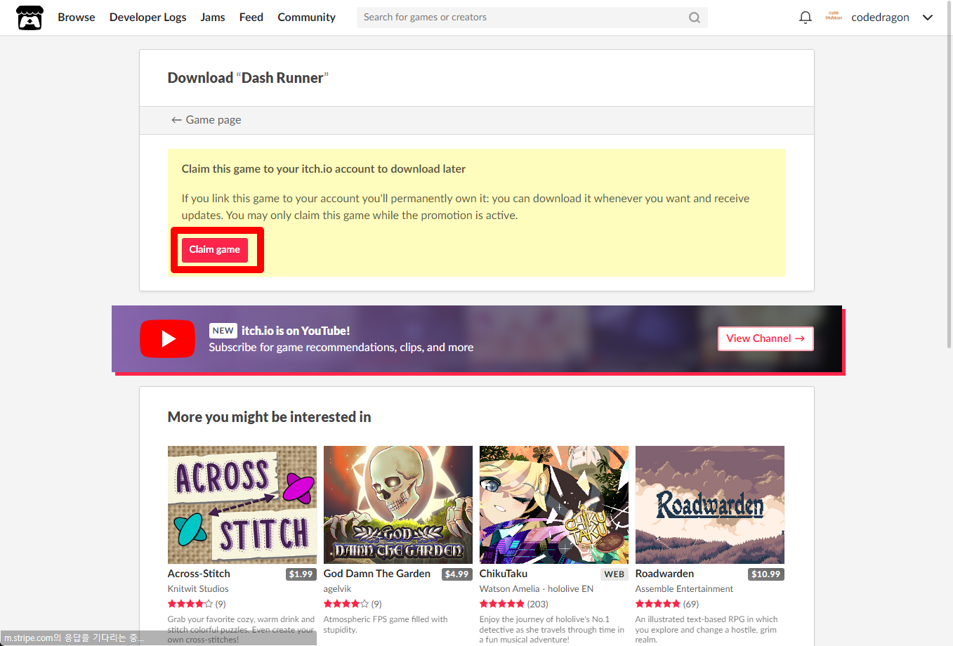Open the Across-Stitch thumbnail
The width and height of the screenshot is (953, 646).
[x=242, y=505]
